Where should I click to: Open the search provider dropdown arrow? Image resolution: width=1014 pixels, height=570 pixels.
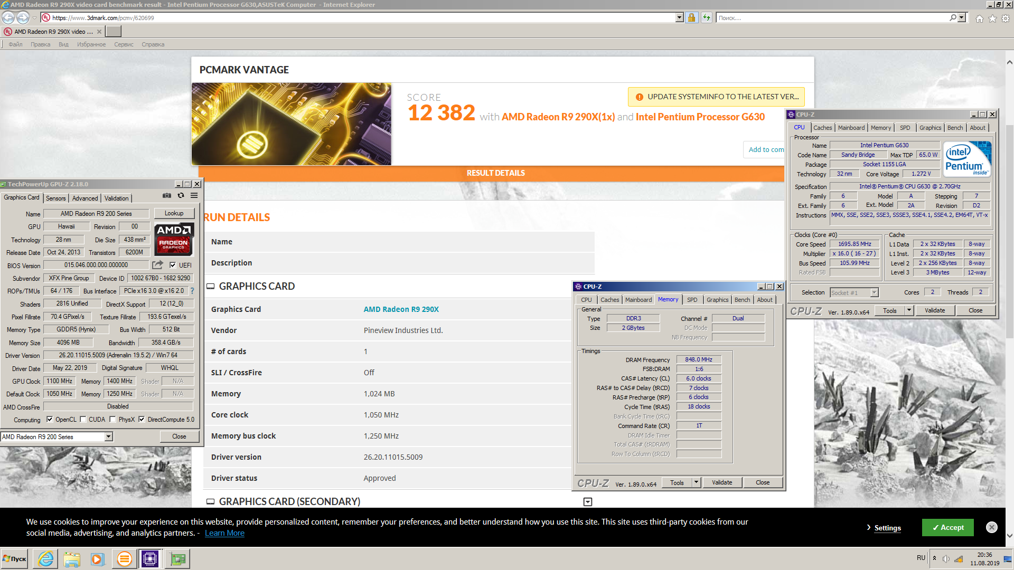(961, 17)
